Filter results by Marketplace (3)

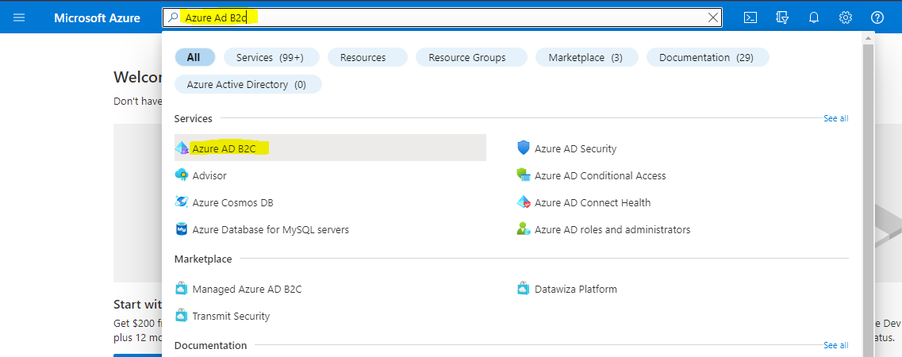585,57
